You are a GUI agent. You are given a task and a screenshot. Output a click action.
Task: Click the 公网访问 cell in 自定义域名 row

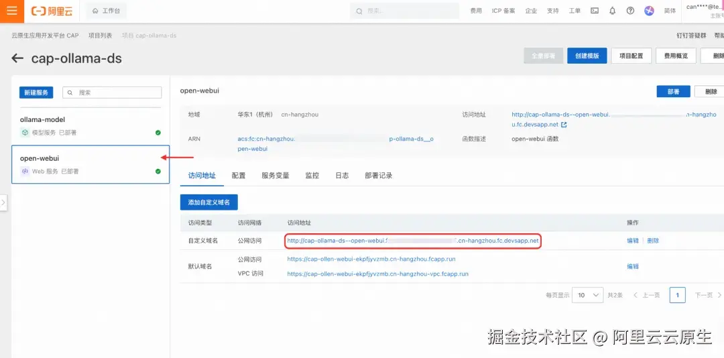[249, 241]
